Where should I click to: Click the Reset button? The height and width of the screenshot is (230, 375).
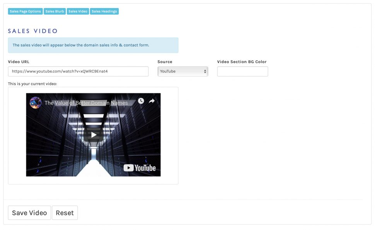[65, 213]
